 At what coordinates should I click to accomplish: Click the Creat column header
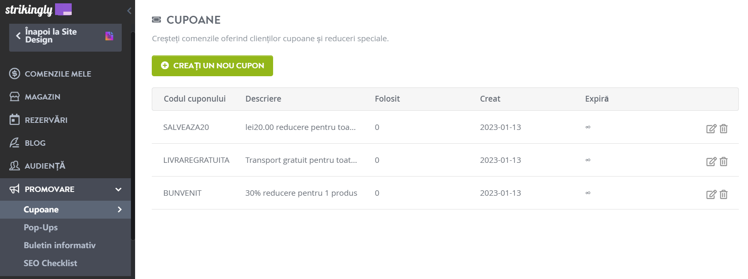(x=490, y=99)
